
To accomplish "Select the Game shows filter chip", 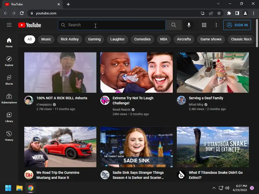I will click(x=211, y=39).
